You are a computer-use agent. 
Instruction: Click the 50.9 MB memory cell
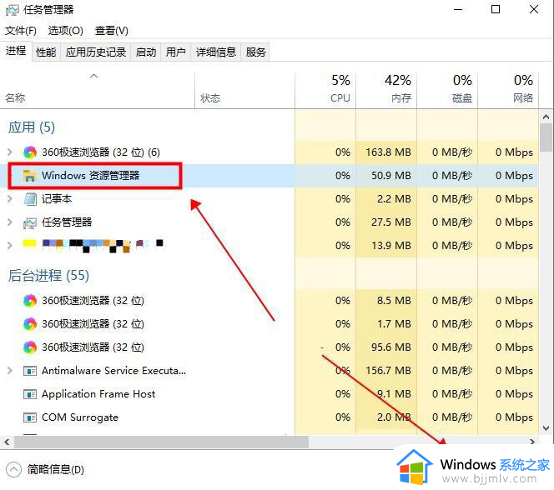tap(386, 176)
